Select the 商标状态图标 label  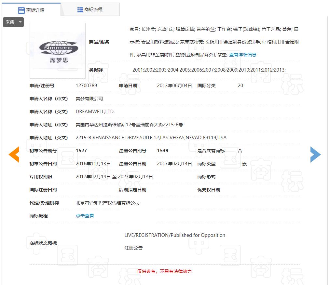tap(43, 243)
